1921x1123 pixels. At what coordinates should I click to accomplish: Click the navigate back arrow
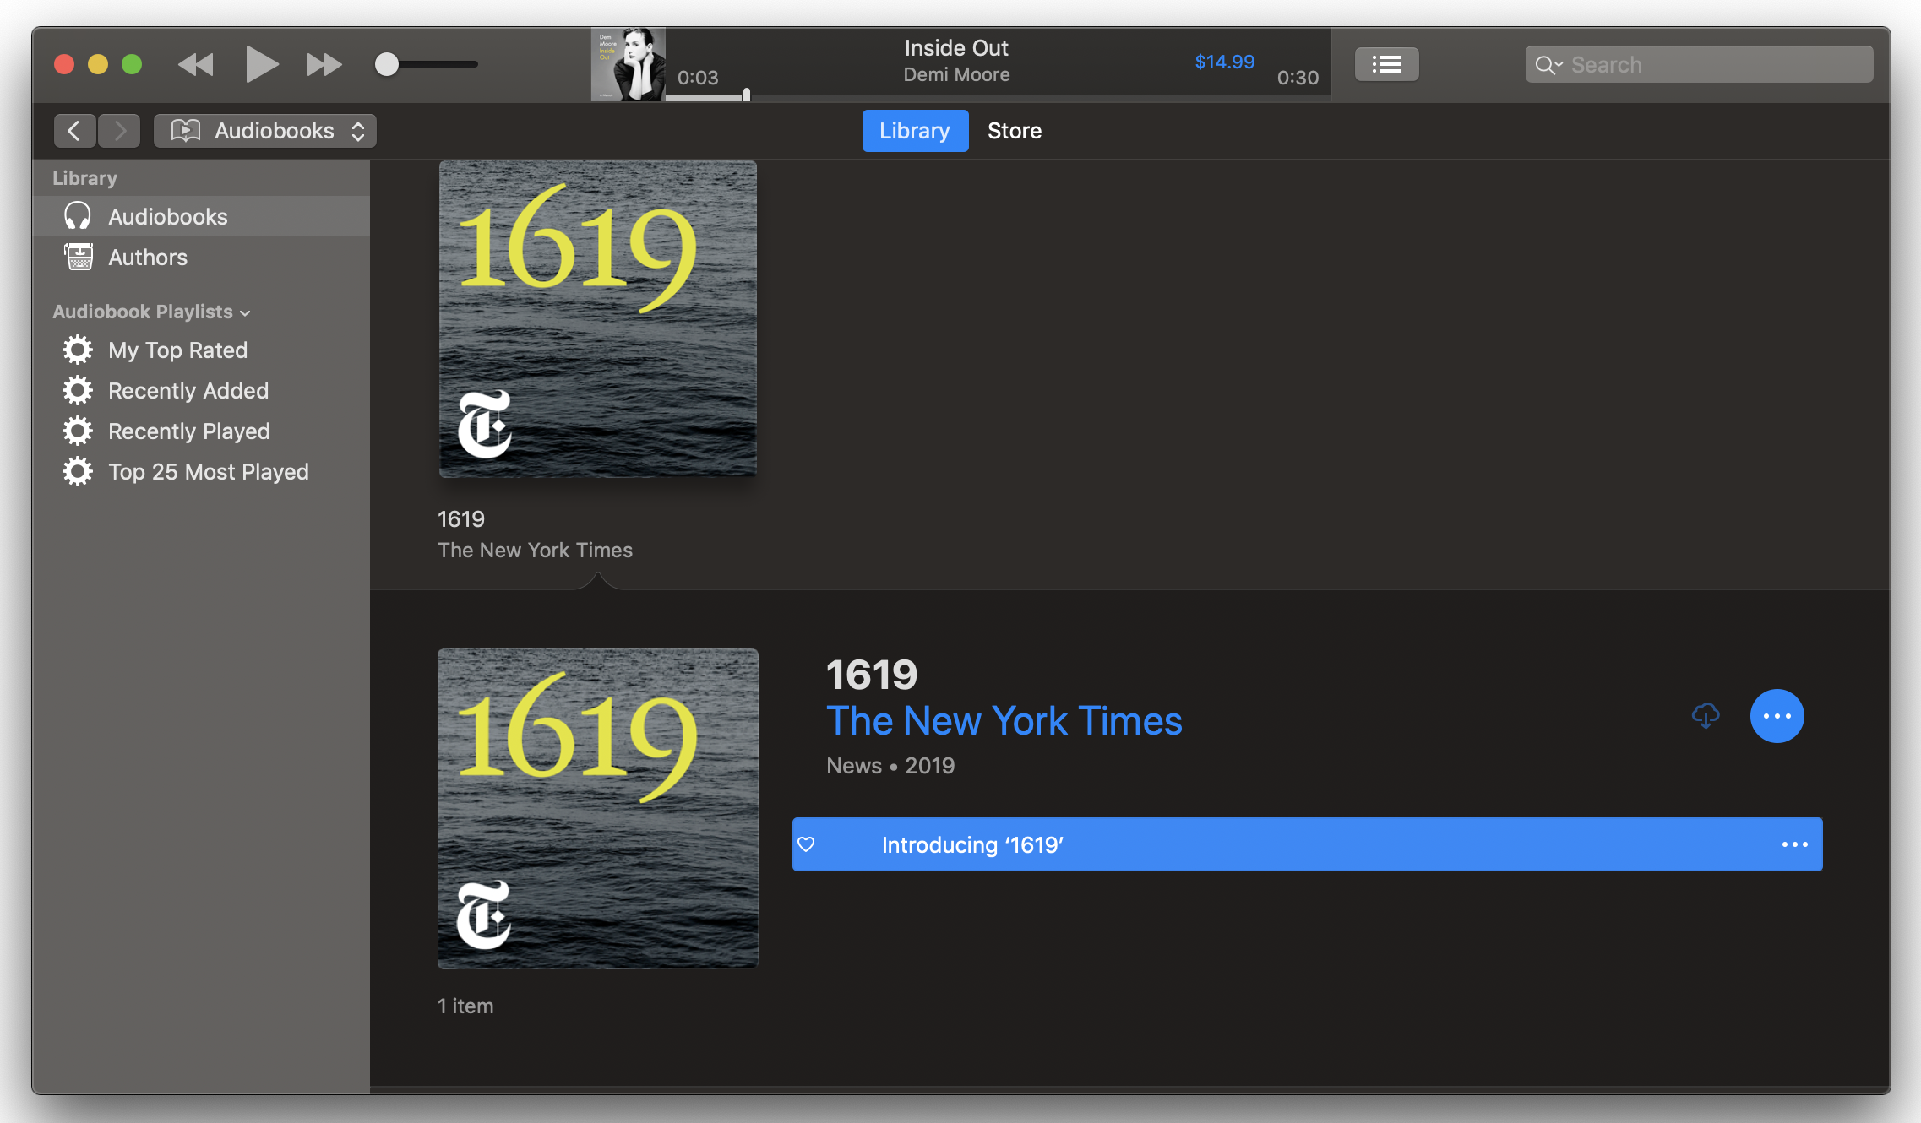74,131
